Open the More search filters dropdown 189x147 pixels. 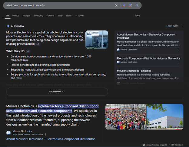tap(80, 16)
